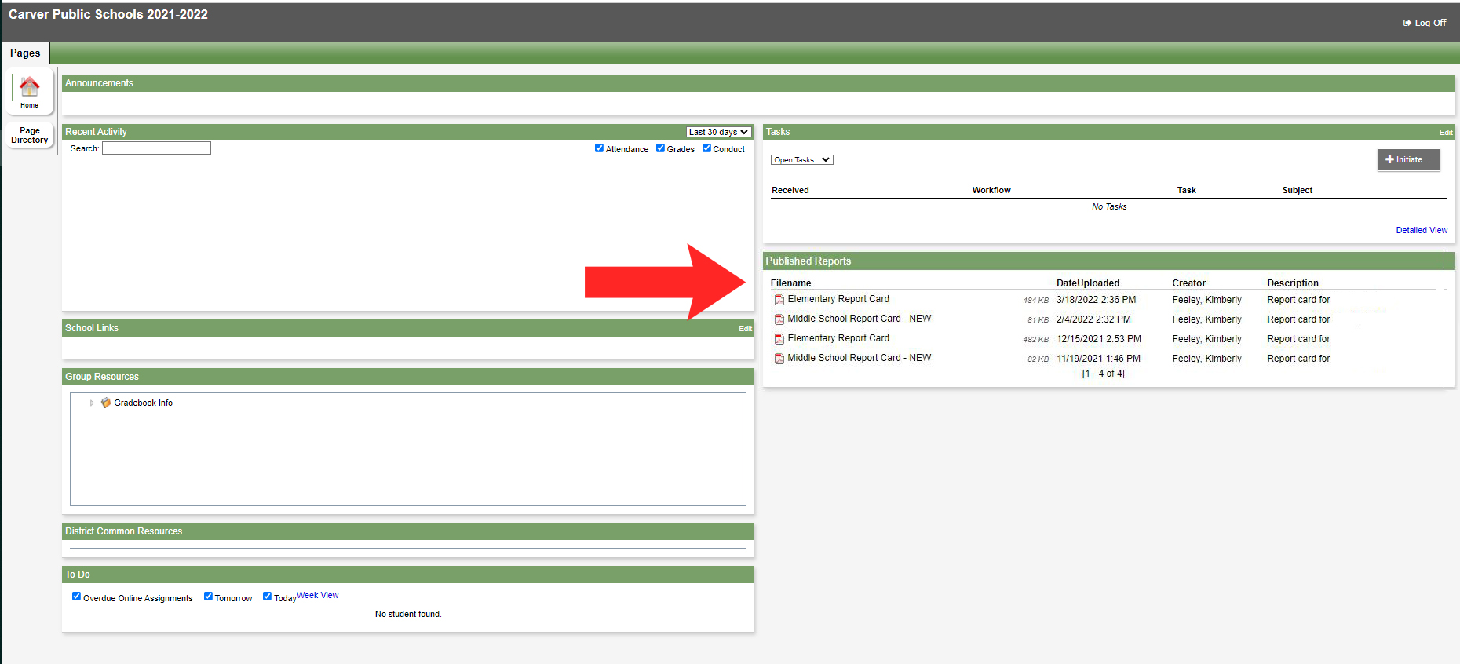Switch to Week View
Screen dimensions: 1460x664
[x=318, y=595]
